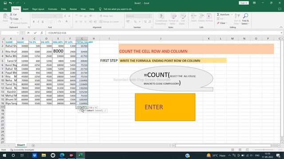Open the Ribbon Display Options icon

(254, 3)
